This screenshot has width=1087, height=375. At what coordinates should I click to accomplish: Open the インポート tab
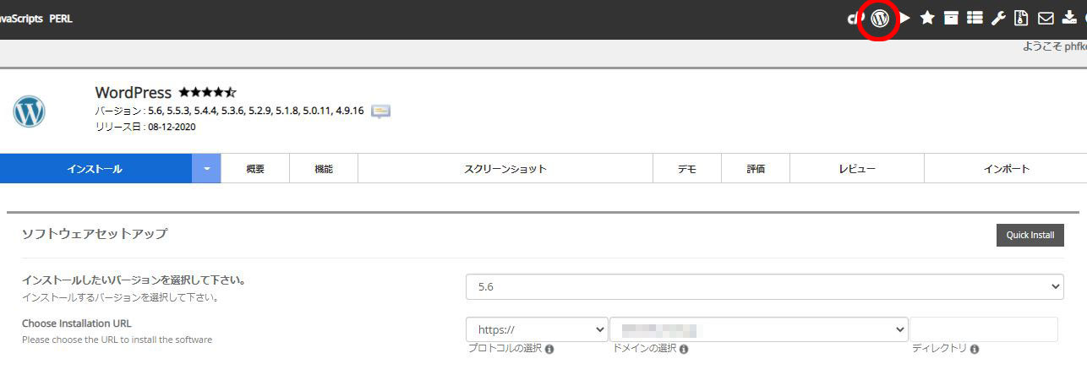pos(1006,168)
